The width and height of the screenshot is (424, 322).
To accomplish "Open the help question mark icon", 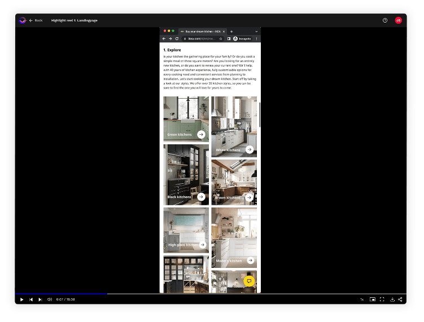I will tap(385, 20).
